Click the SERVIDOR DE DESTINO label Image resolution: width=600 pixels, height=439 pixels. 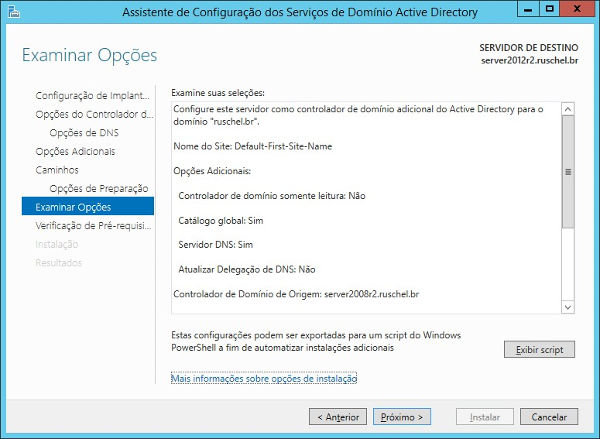click(529, 48)
